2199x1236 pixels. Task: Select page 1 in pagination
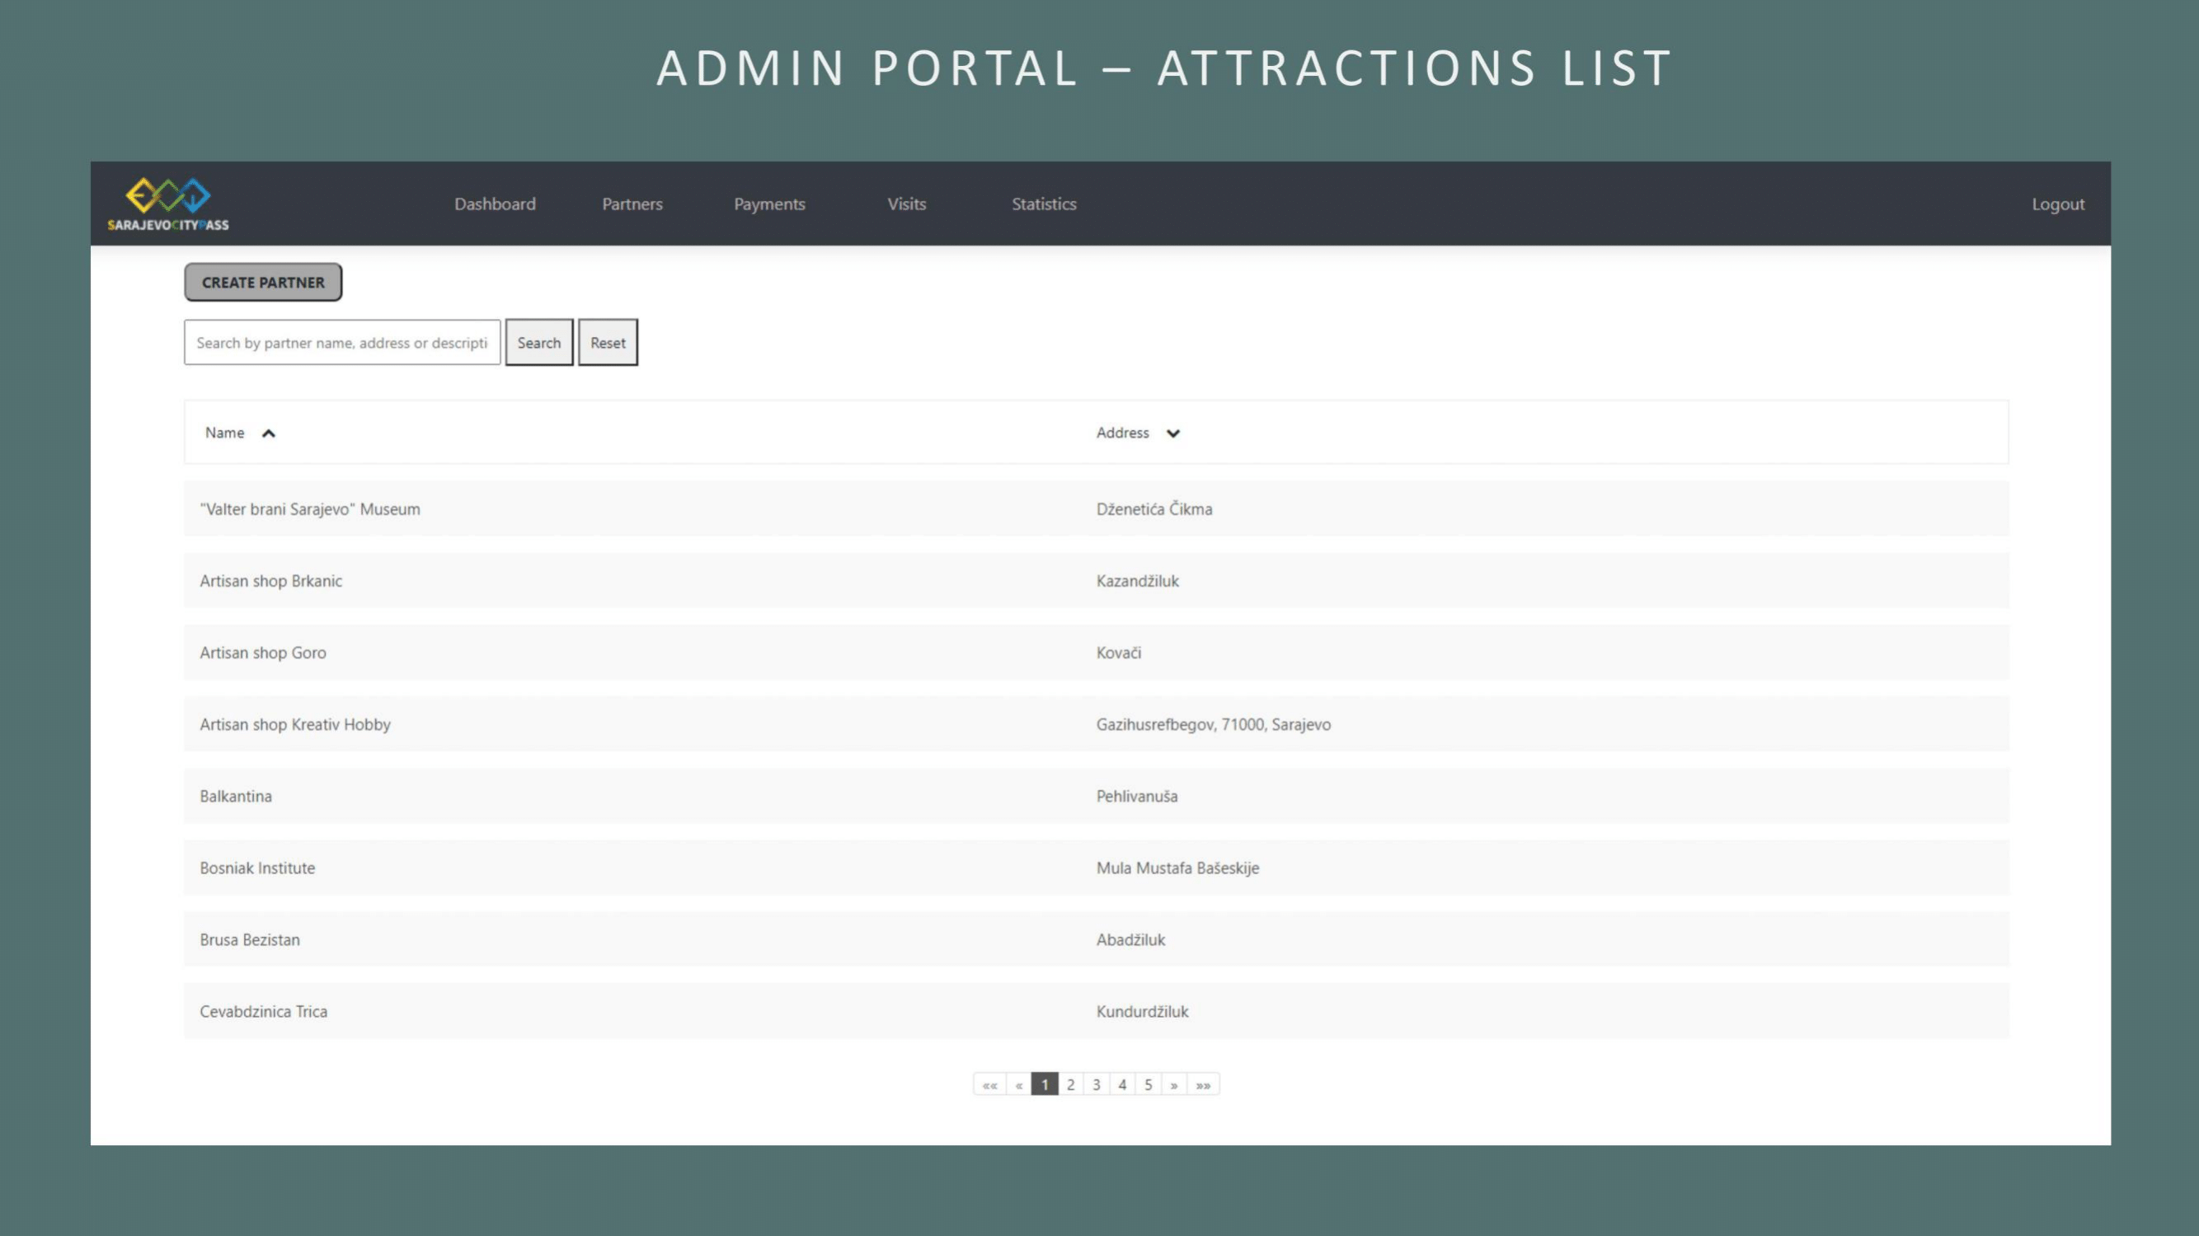tap(1044, 1085)
